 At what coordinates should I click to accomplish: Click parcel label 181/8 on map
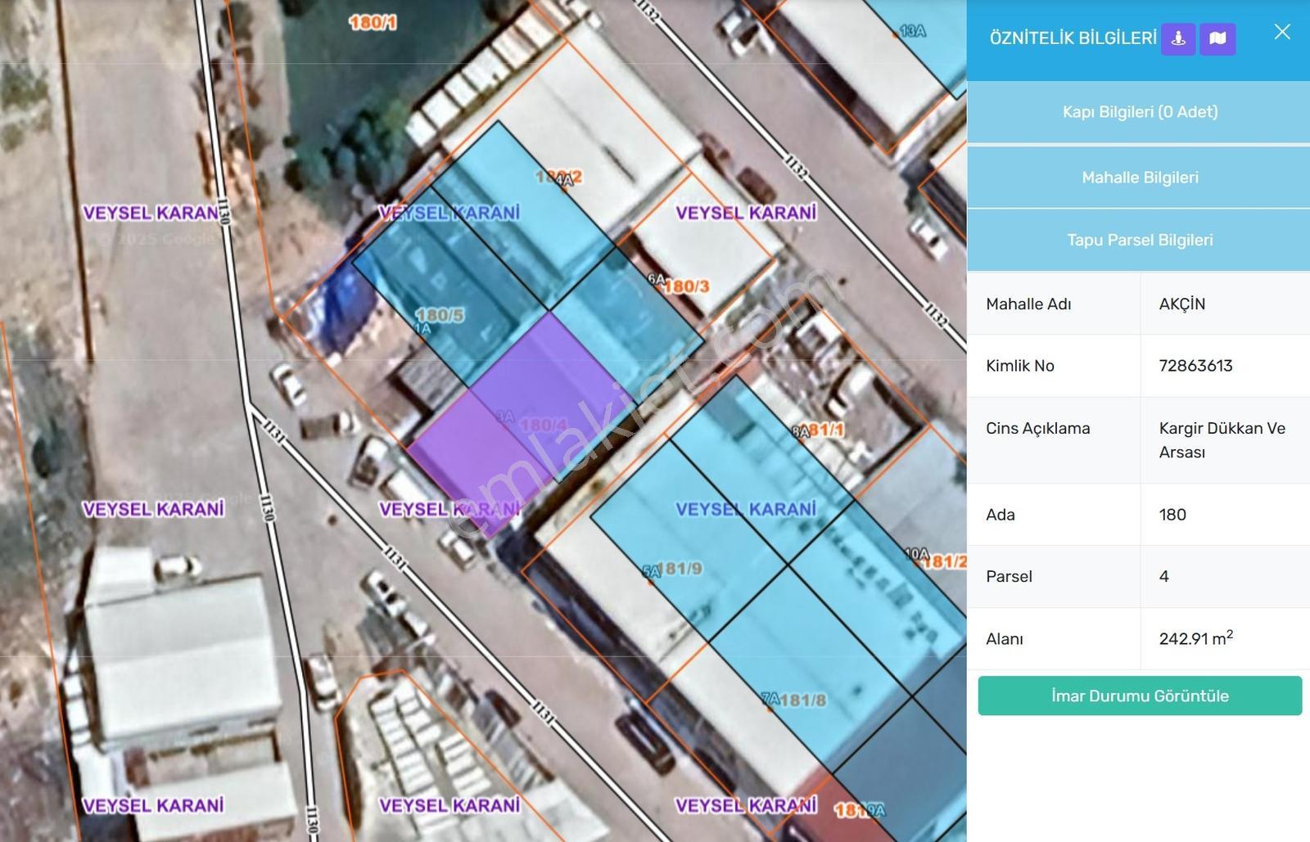(803, 700)
